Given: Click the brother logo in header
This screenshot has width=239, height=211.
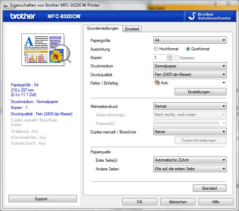Looking at the screenshot, I should point(23,16).
